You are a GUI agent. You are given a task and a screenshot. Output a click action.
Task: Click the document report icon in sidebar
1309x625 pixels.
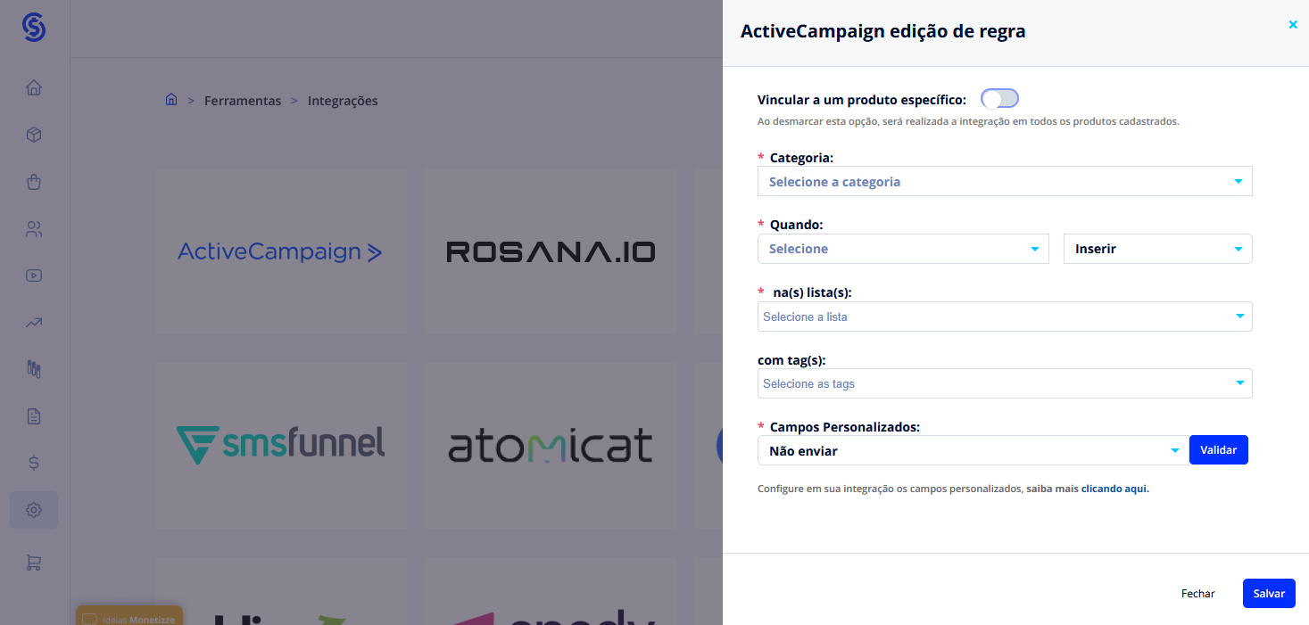click(x=34, y=416)
